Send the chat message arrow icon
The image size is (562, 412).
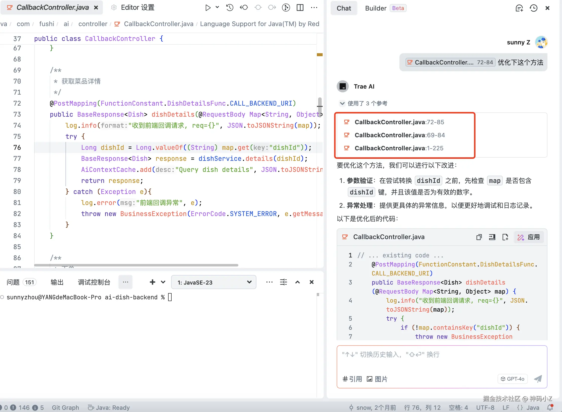pyautogui.click(x=538, y=379)
